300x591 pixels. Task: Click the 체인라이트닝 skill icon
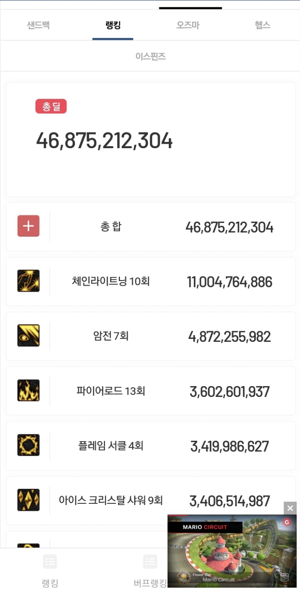click(28, 281)
